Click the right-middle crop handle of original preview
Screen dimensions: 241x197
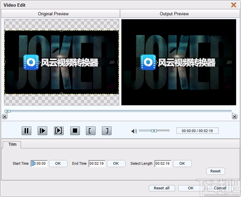(119, 62)
